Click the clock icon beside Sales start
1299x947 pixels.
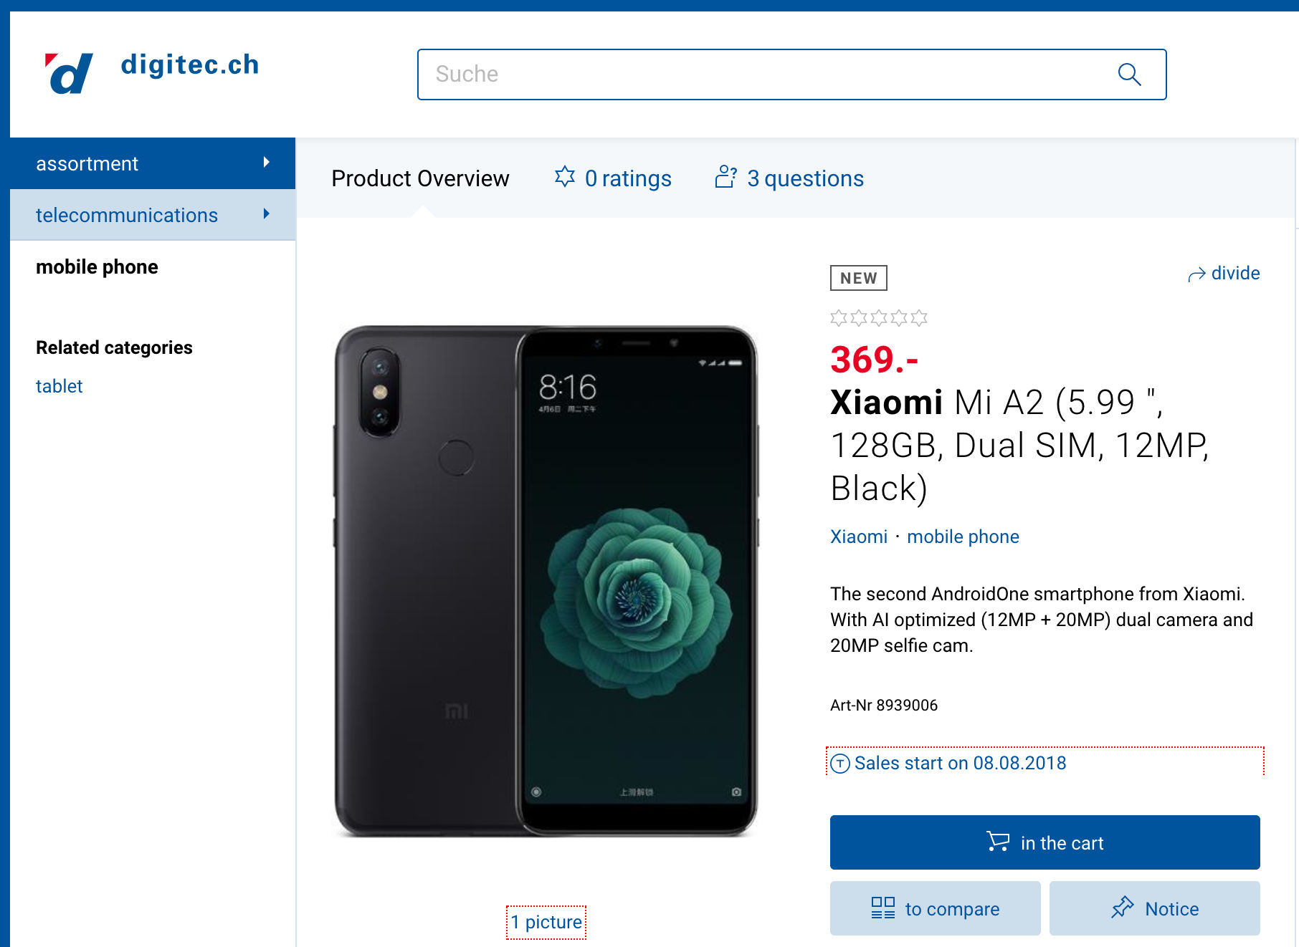click(x=839, y=764)
